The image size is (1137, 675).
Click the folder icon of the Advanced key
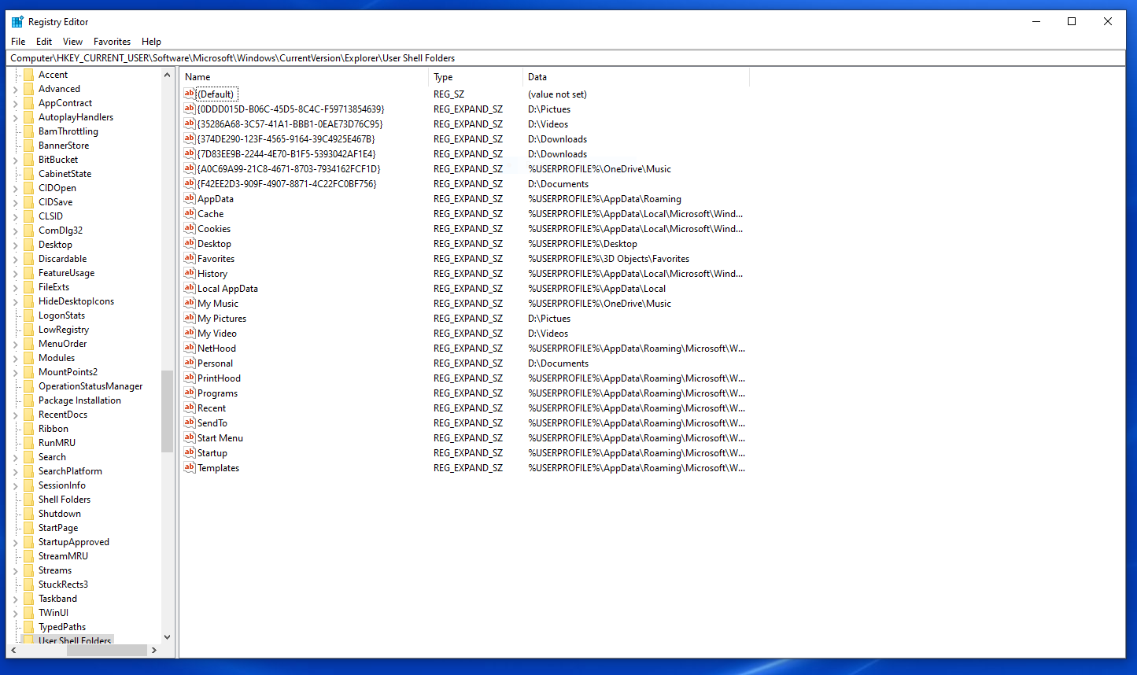click(28, 89)
